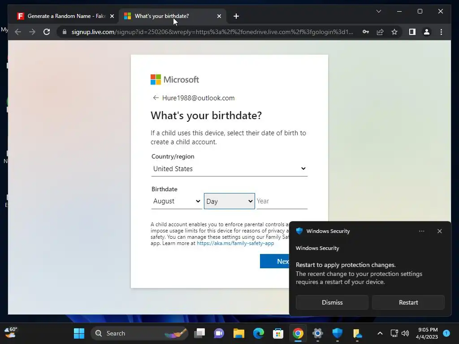Click the Next button

[x=275, y=261]
